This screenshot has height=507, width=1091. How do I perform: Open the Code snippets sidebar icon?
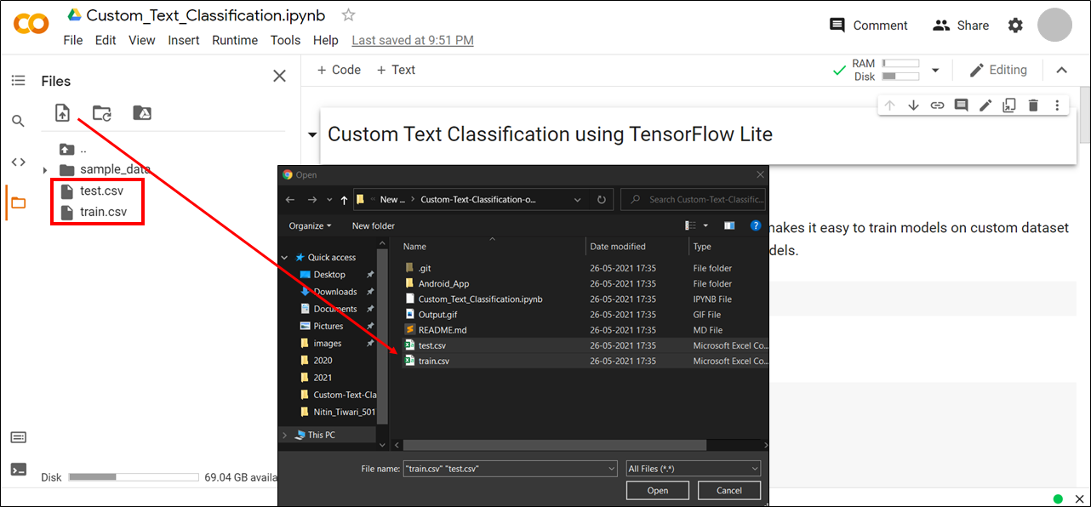tap(18, 162)
